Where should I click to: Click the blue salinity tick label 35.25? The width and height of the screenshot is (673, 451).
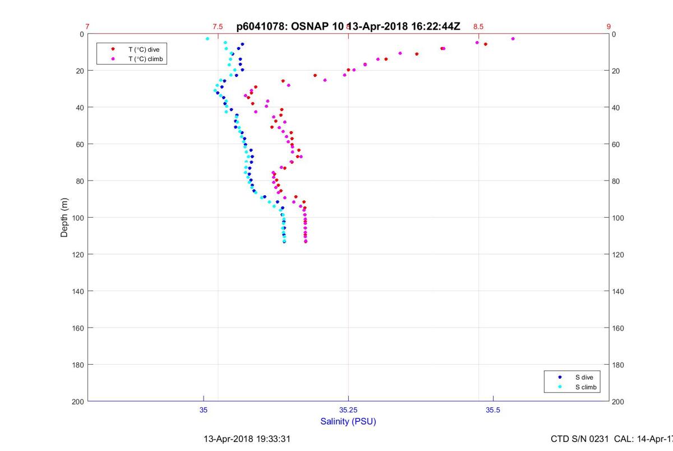348,410
